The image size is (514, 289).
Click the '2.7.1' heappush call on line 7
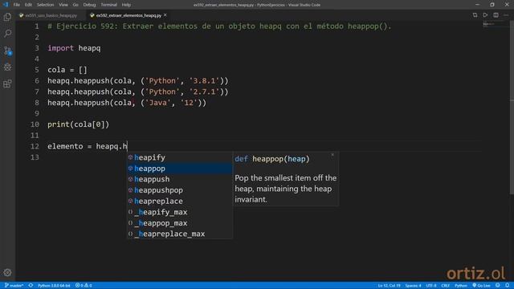(x=137, y=92)
